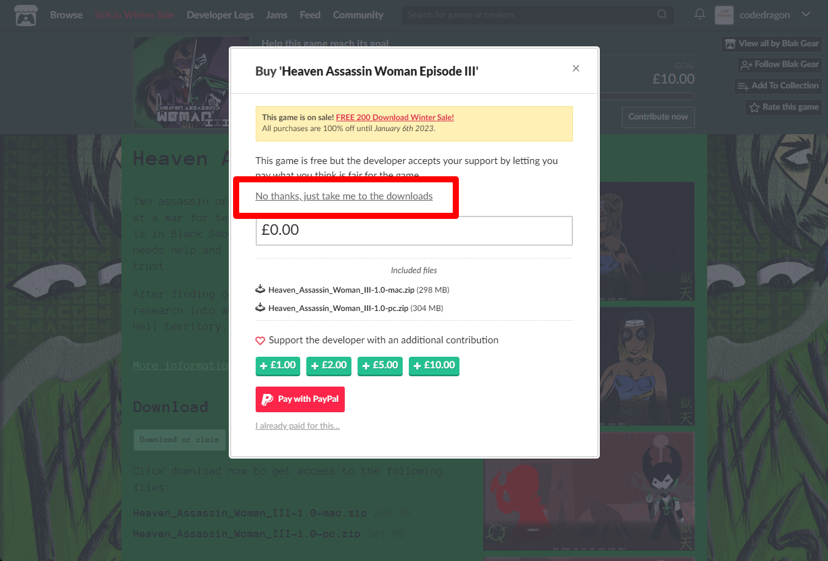Expand the codedragon account dropdown arrow
Viewport: 828px width, 561px height.
(x=805, y=15)
